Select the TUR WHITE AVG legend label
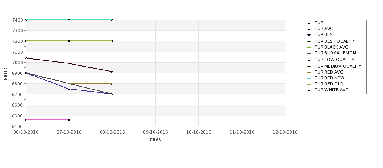The height and width of the screenshot is (168, 383). tap(332, 90)
